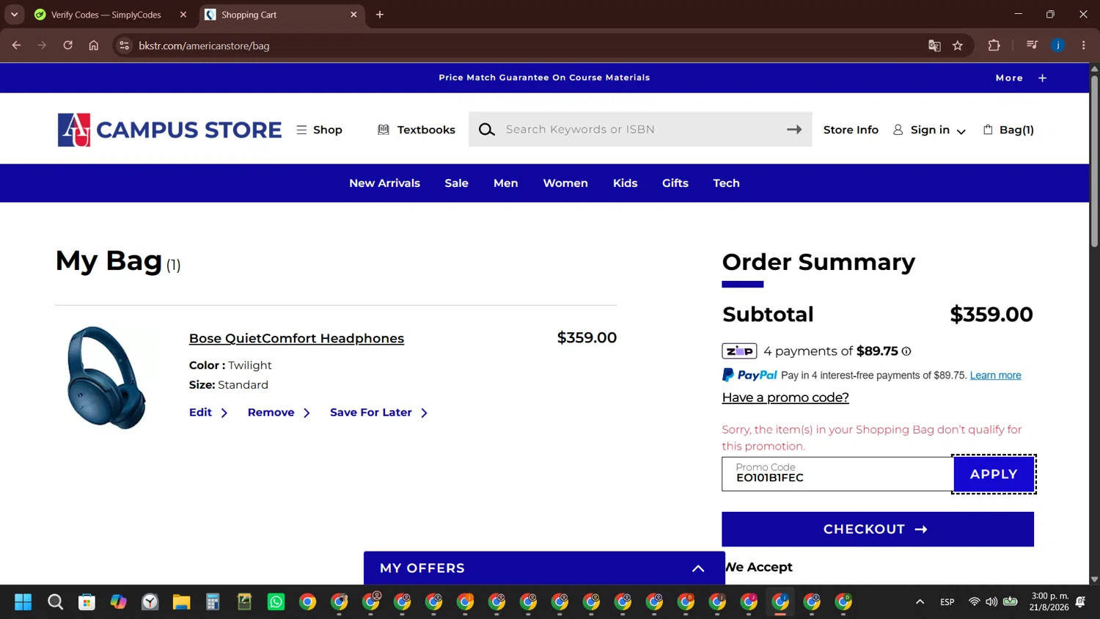The image size is (1100, 619).
Task: Open the Gifts category menu
Action: point(675,183)
